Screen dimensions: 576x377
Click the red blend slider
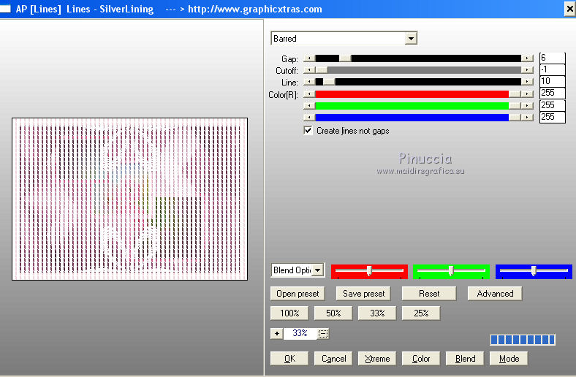[369, 271]
